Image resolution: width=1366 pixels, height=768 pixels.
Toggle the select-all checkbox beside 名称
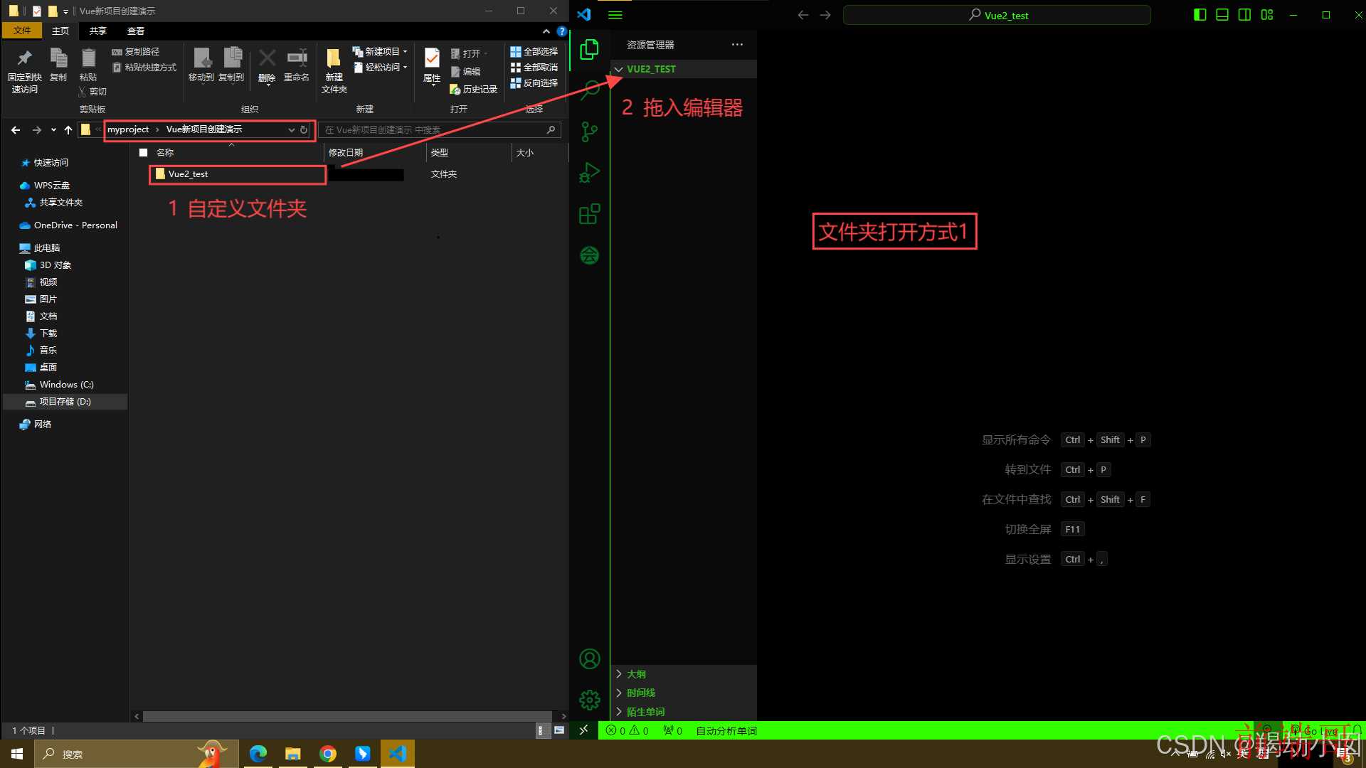coord(143,152)
